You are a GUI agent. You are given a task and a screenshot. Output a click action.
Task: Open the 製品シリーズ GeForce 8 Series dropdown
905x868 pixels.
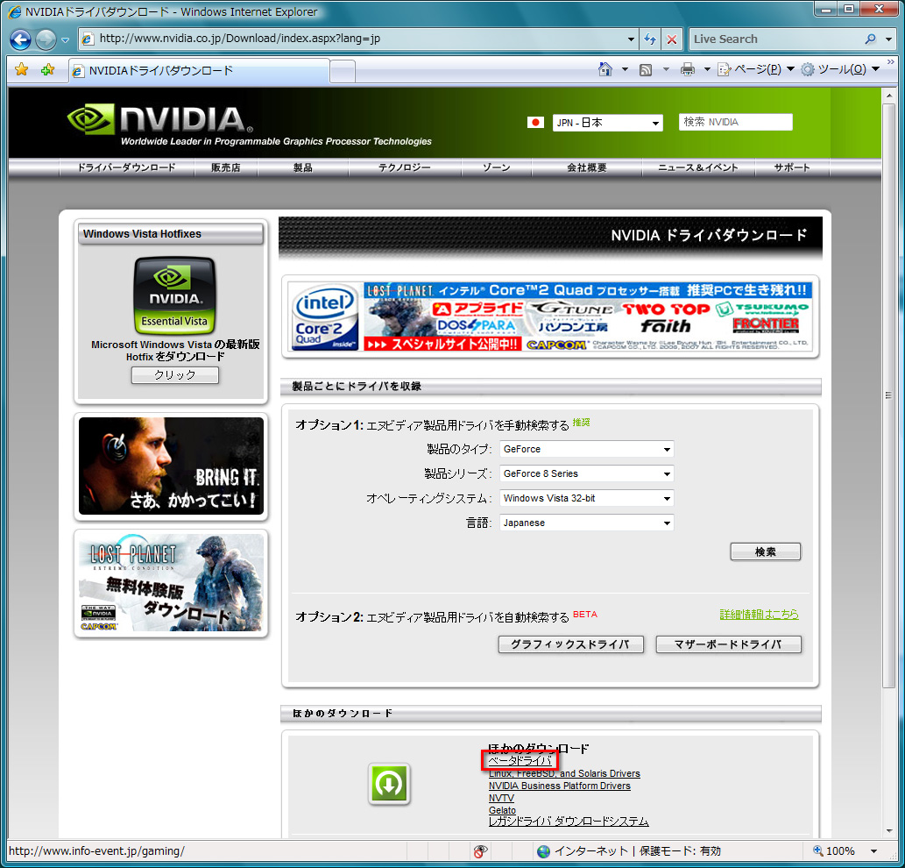(586, 473)
